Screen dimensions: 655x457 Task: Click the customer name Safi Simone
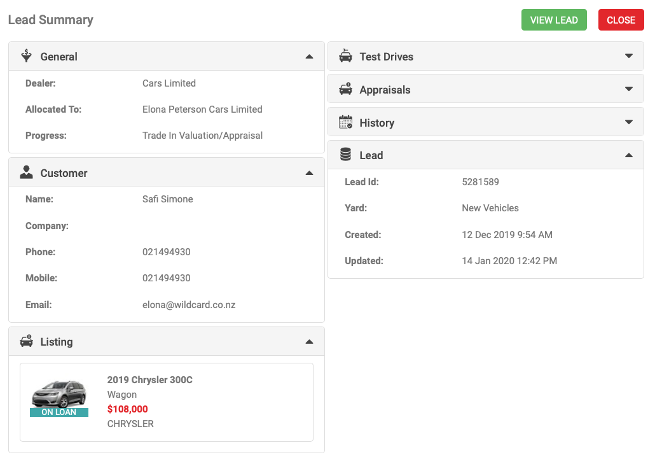coord(167,199)
